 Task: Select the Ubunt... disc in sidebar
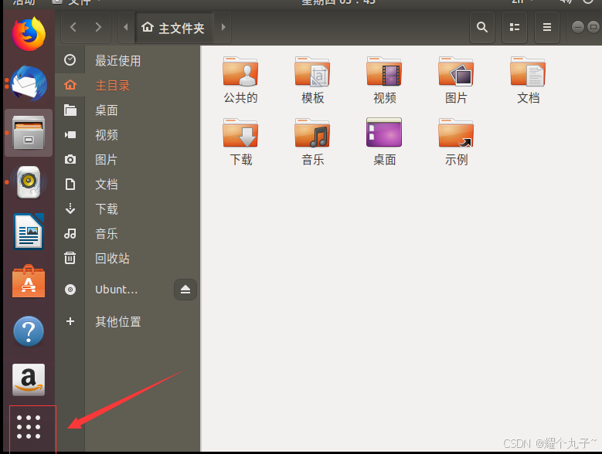coord(115,290)
